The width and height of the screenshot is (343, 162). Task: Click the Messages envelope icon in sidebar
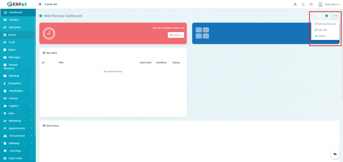[5, 57]
